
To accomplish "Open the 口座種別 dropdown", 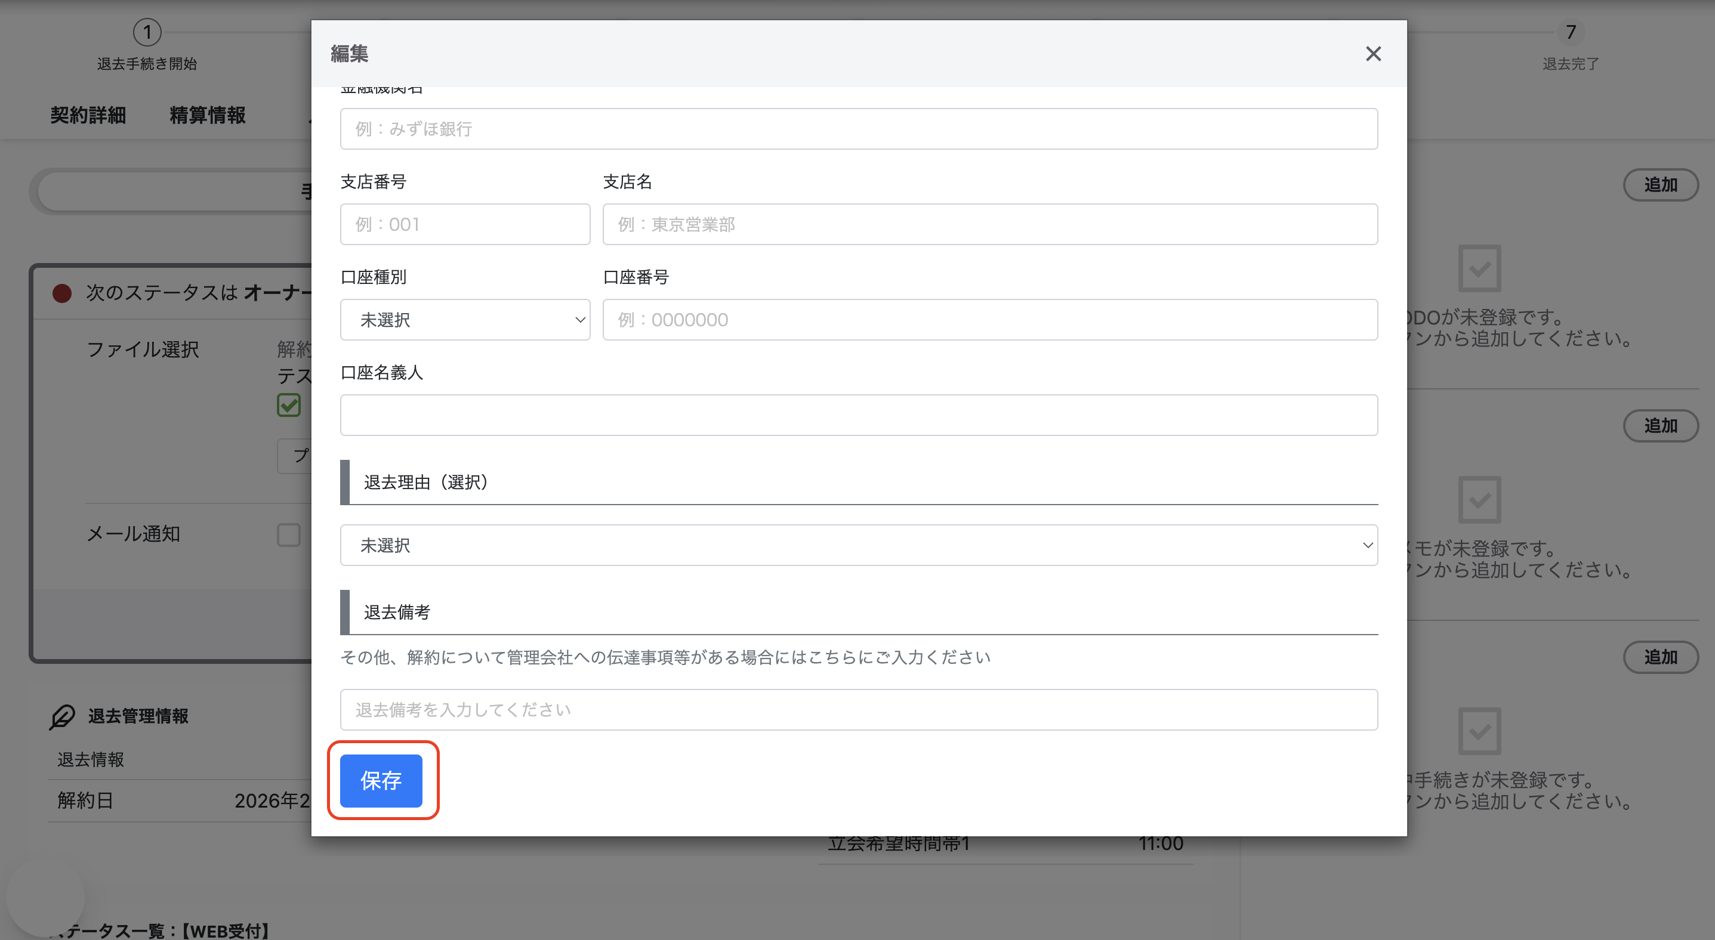I will [465, 320].
